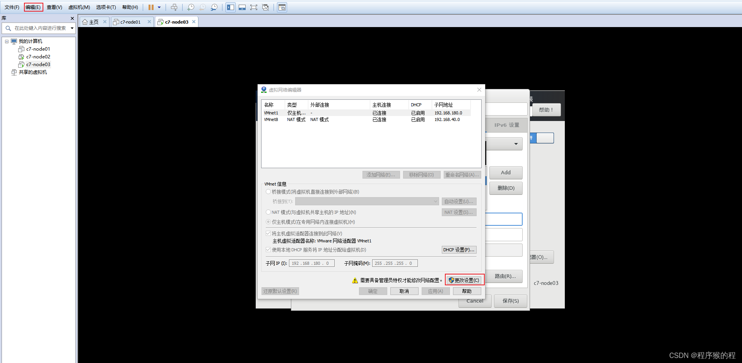Viewport: 742px width, 363px height.
Task: Open the 桥接到 adapter dropdown
Action: coord(367,201)
